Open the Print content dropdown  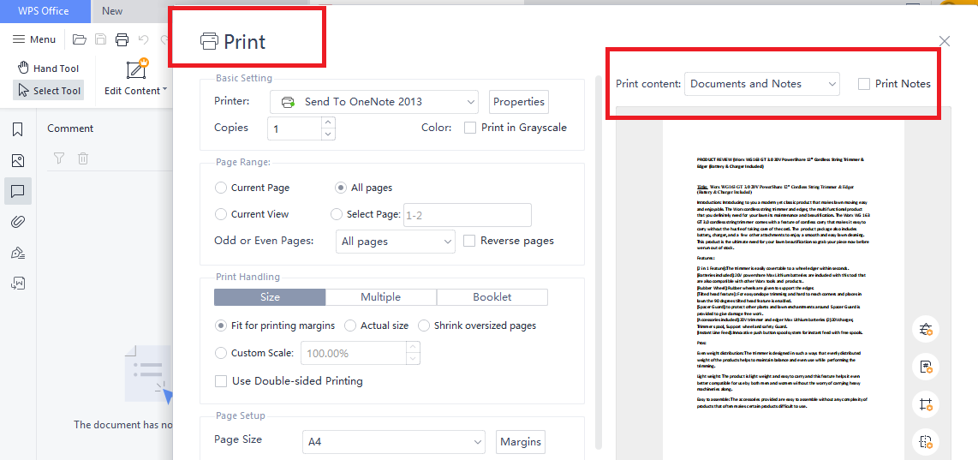point(761,84)
